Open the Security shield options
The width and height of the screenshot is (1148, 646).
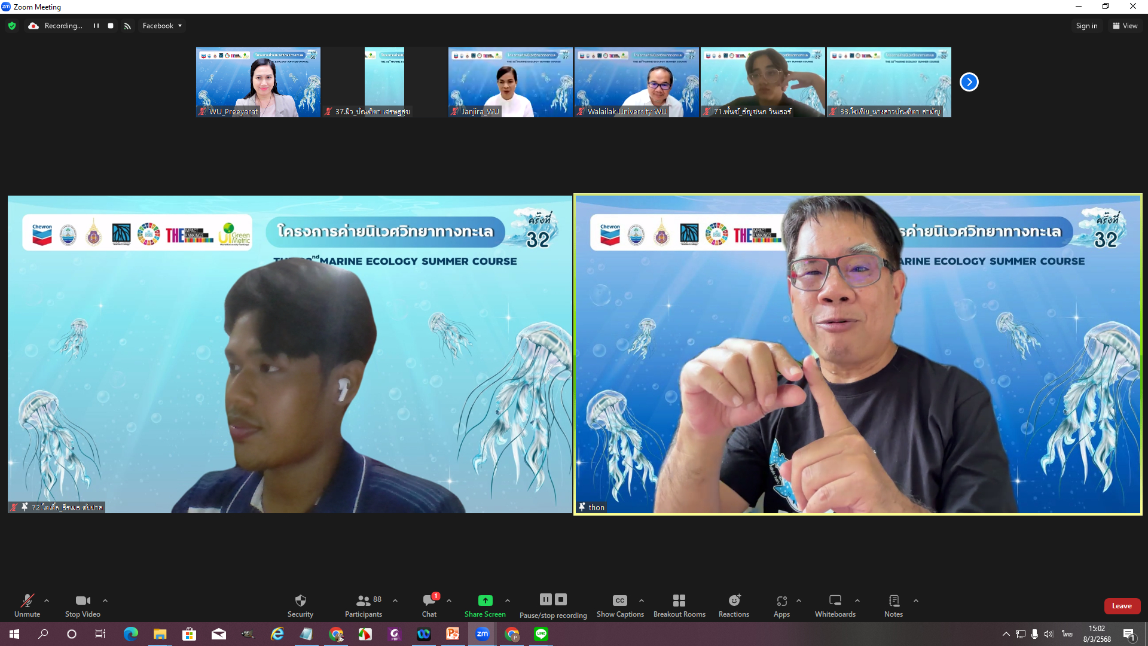coord(300,605)
